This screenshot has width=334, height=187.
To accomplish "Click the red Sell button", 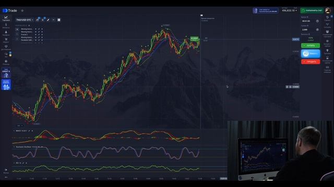I will 311,62.
